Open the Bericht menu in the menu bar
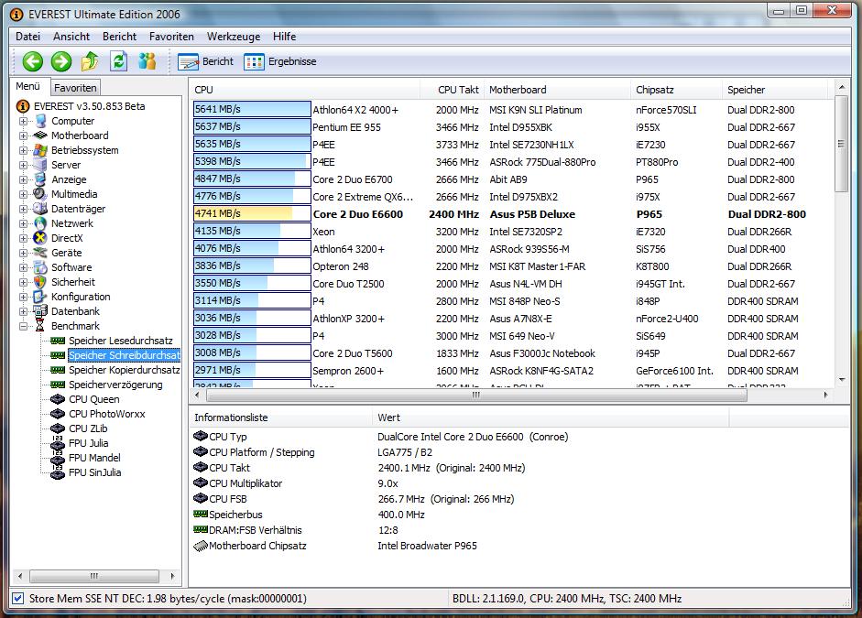Image resolution: width=862 pixels, height=618 pixels. [119, 37]
